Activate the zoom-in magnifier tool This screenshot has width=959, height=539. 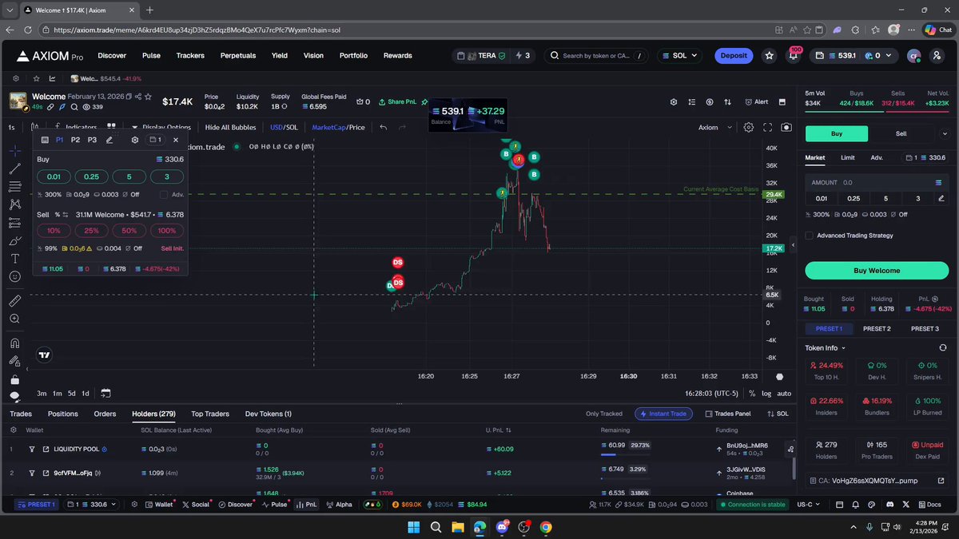[14, 319]
